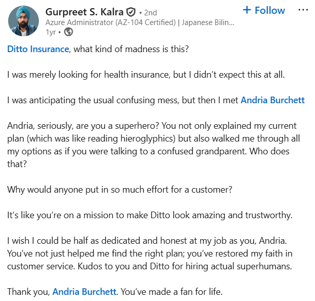Follow Gurpreet S. Kalra
Viewport: 315px width, 301px height.
point(264,10)
